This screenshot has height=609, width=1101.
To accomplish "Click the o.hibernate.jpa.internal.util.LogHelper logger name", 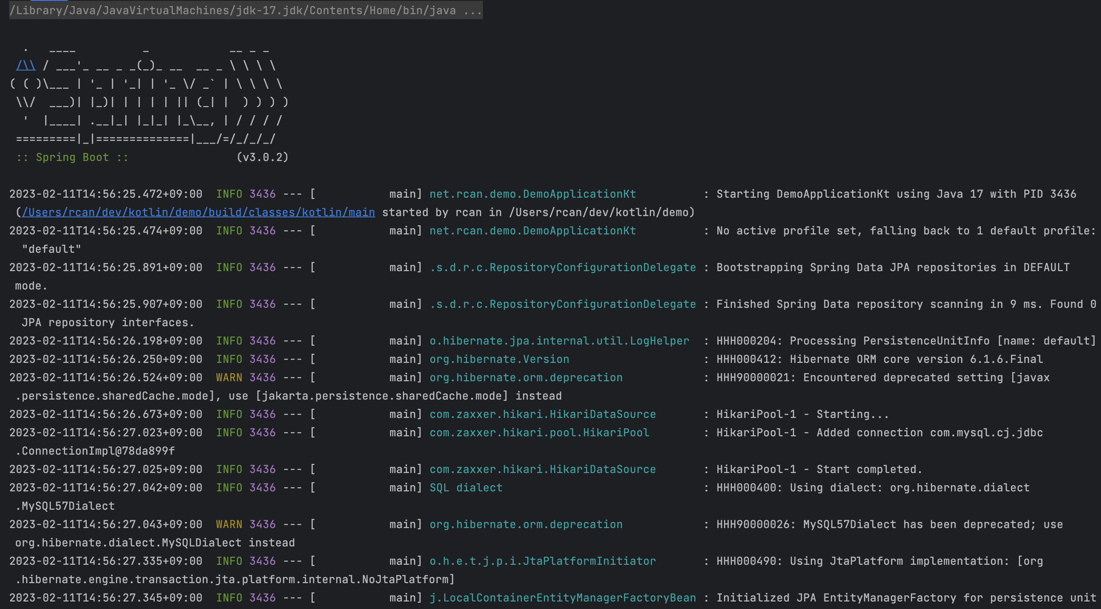I will click(559, 341).
